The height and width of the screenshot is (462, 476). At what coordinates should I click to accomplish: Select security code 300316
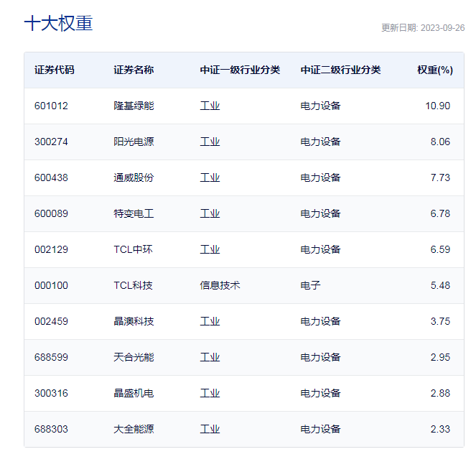pyautogui.click(x=51, y=393)
